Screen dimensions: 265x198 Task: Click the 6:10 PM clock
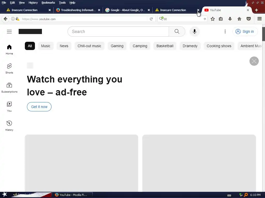click(255, 195)
